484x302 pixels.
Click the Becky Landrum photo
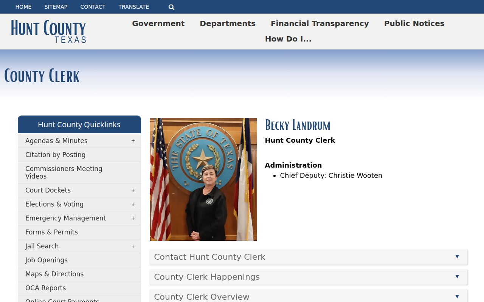[203, 179]
